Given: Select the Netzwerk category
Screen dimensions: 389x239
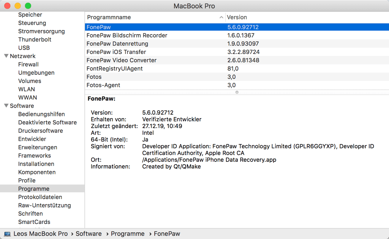Looking at the screenshot, I should [22, 56].
